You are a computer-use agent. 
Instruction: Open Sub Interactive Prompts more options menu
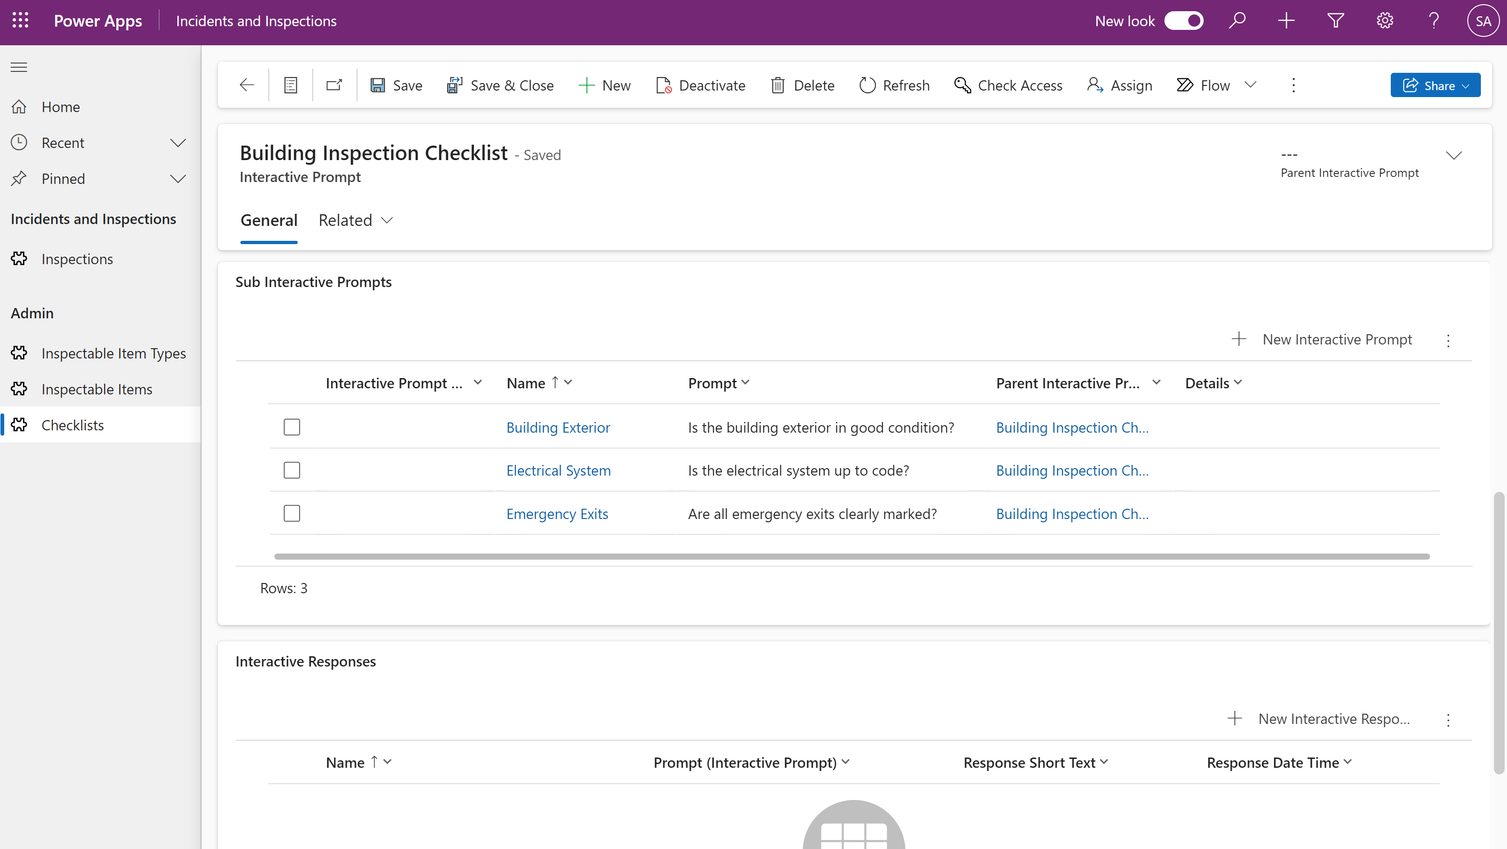1449,340
